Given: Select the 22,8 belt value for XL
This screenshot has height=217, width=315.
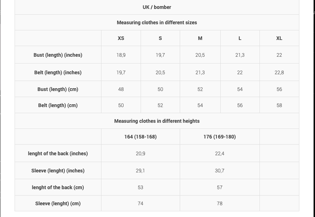Looking at the screenshot, I should pos(279,72).
